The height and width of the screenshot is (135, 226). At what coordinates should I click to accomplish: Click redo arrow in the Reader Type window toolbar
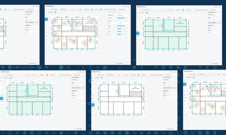[x=48, y=9]
